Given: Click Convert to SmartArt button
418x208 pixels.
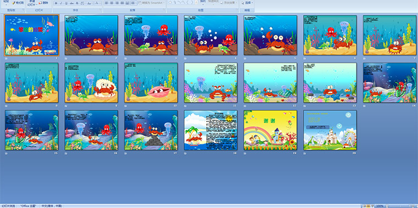Looking at the screenshot, I should (151, 3).
